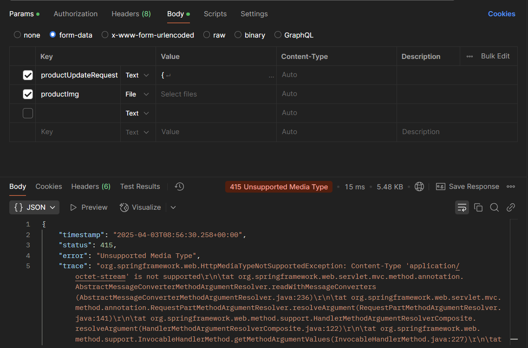Open the response history clock icon

pos(179,187)
